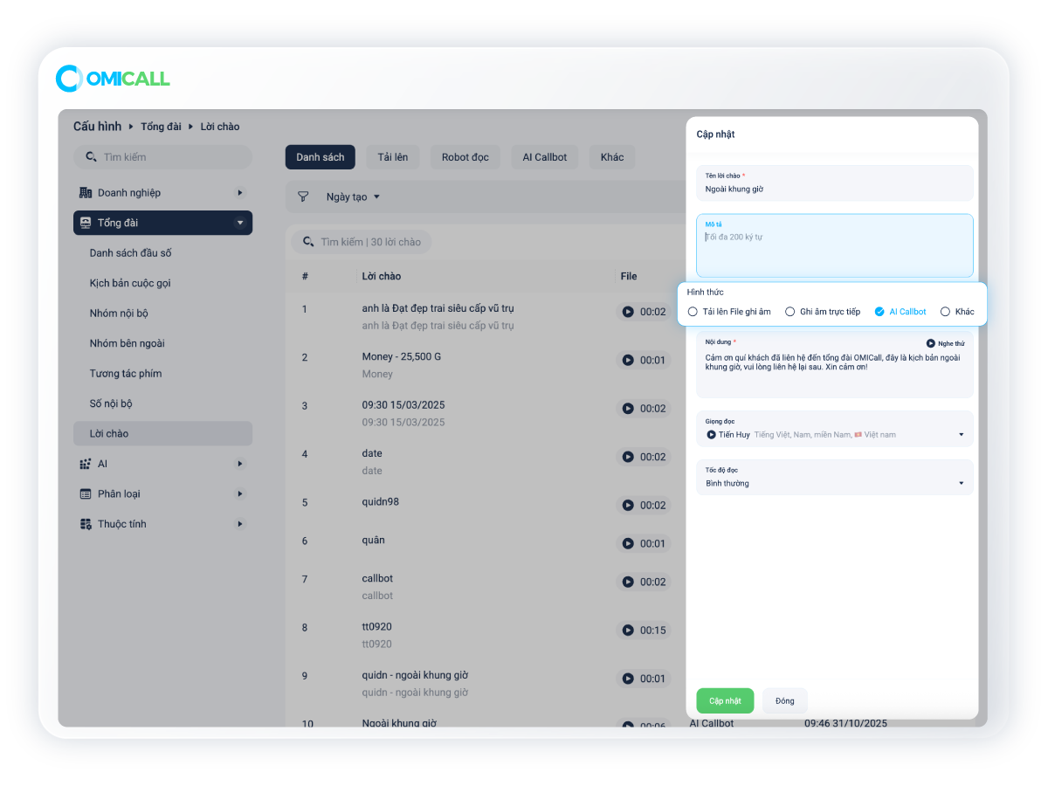This screenshot has width=1048, height=786.
Task: Play the quân greeting file
Action: [628, 543]
